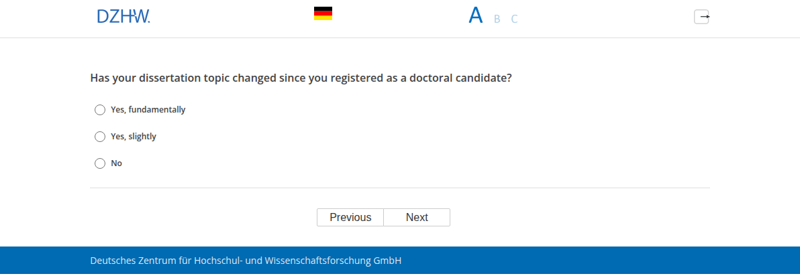The height and width of the screenshot is (280, 800).
Task: Click the 'No' answer label text
Action: point(116,163)
